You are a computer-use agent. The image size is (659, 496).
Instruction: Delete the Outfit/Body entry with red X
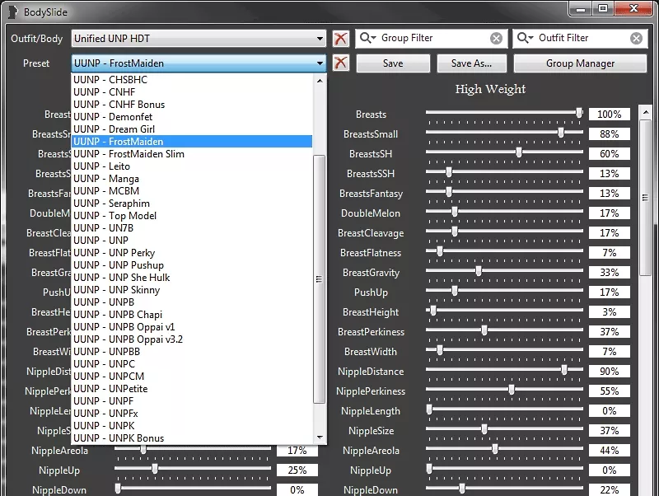click(x=340, y=39)
